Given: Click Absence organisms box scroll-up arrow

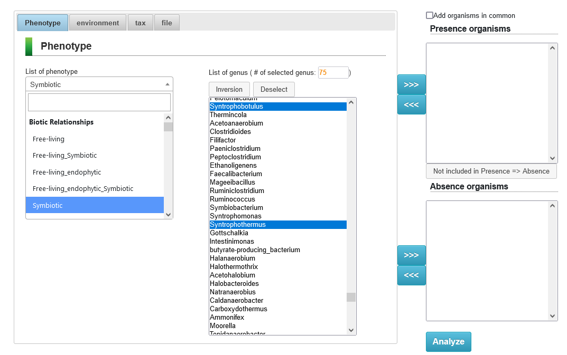Looking at the screenshot, I should point(553,206).
